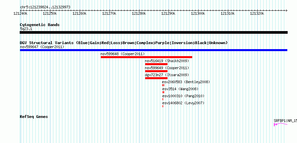Click the nsv599648 (Cooper2011) label
This screenshot has height=143, width=297.
[x=122, y=54]
